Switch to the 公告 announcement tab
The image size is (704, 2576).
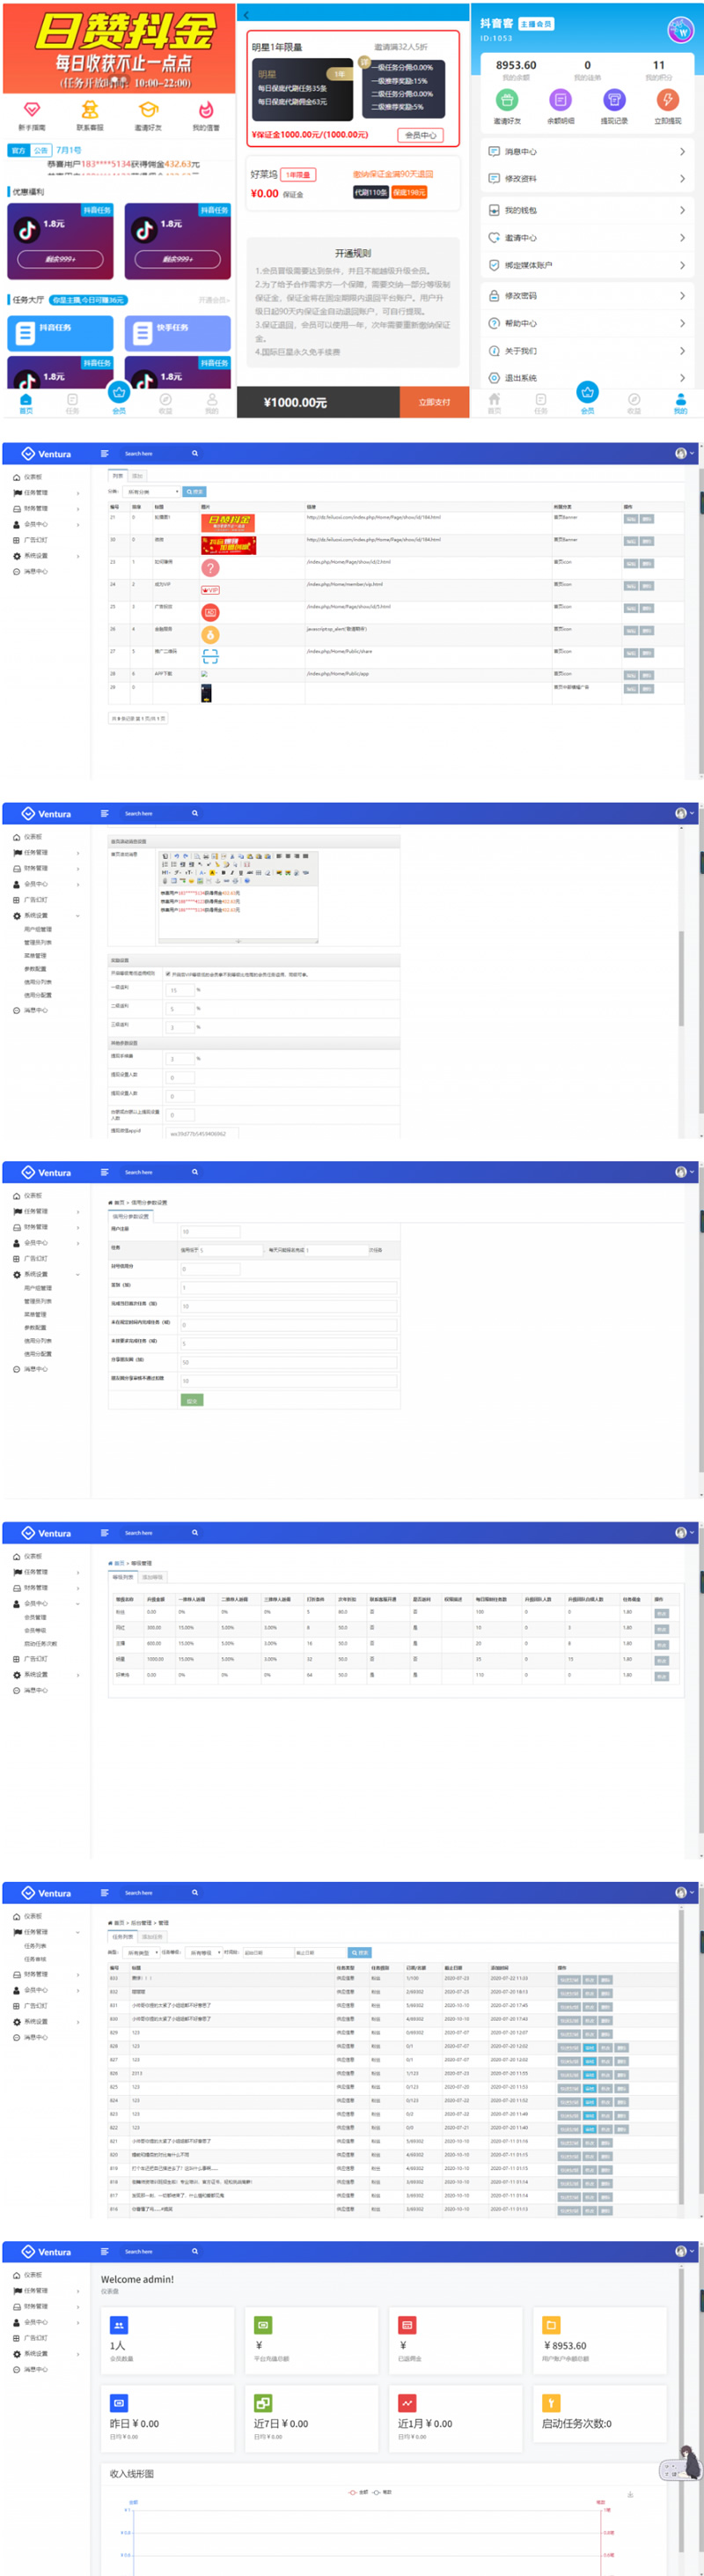41,150
